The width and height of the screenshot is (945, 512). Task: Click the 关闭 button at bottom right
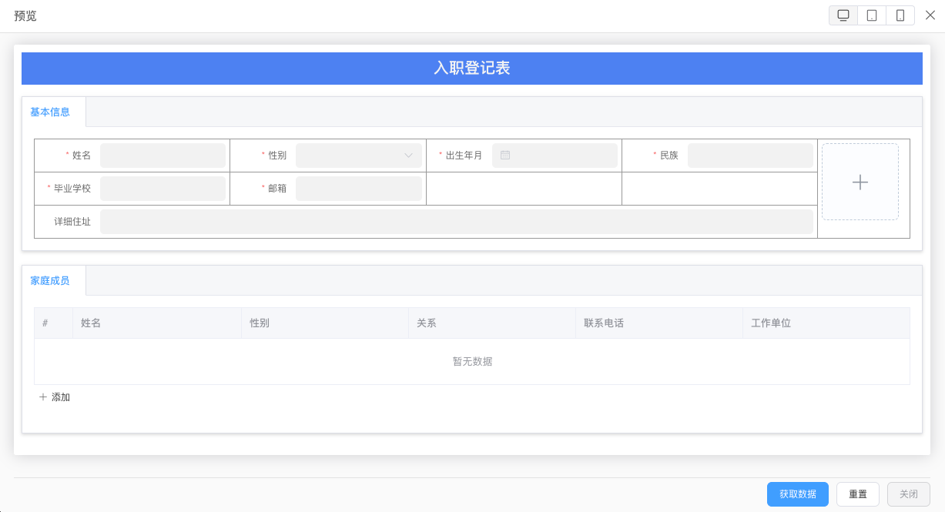[909, 494]
